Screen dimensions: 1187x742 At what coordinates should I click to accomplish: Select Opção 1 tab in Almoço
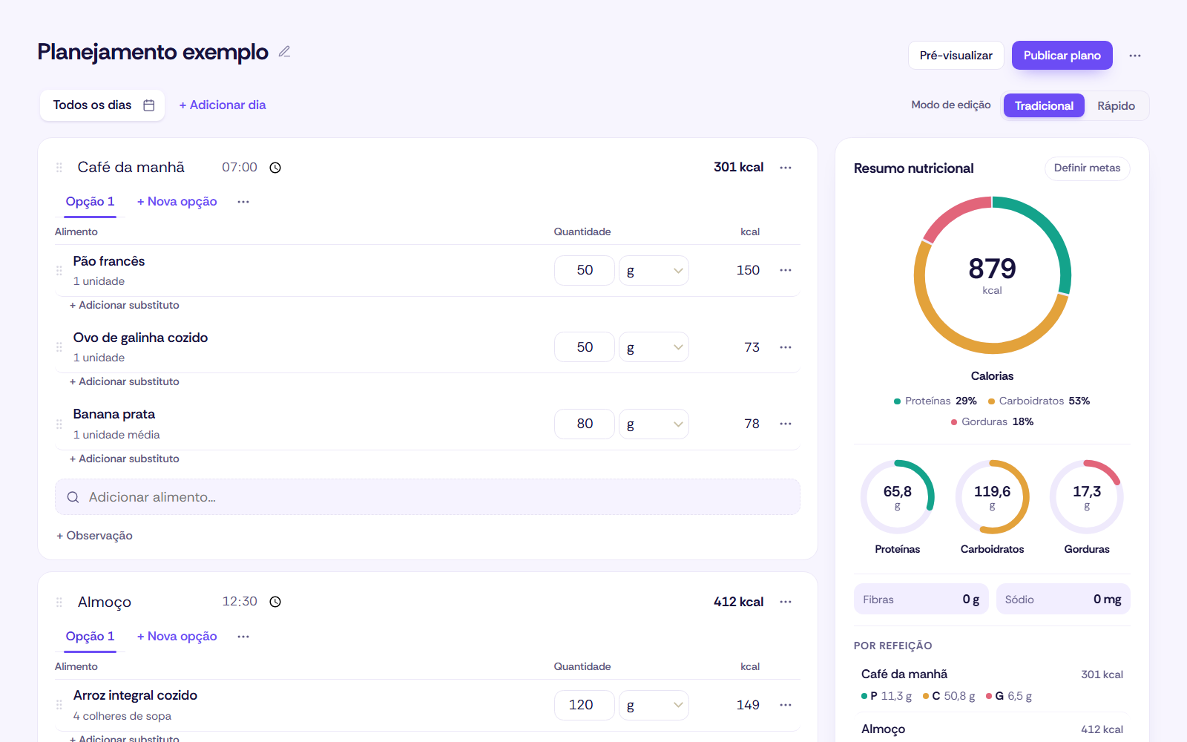point(90,637)
